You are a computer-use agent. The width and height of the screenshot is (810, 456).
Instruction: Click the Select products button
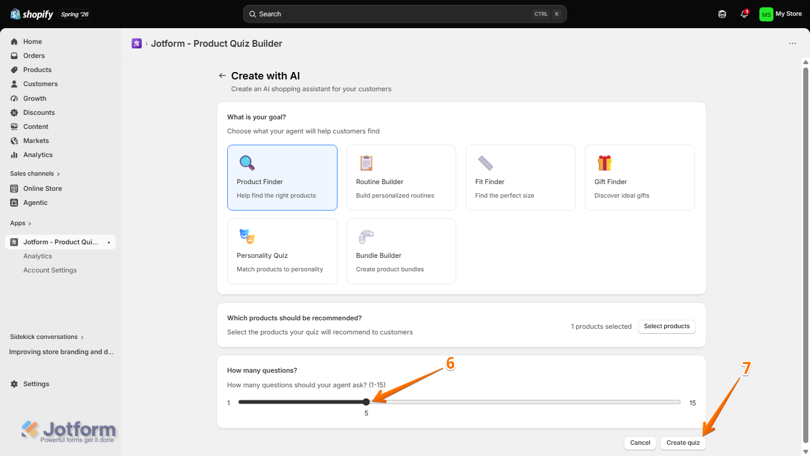tap(667, 327)
